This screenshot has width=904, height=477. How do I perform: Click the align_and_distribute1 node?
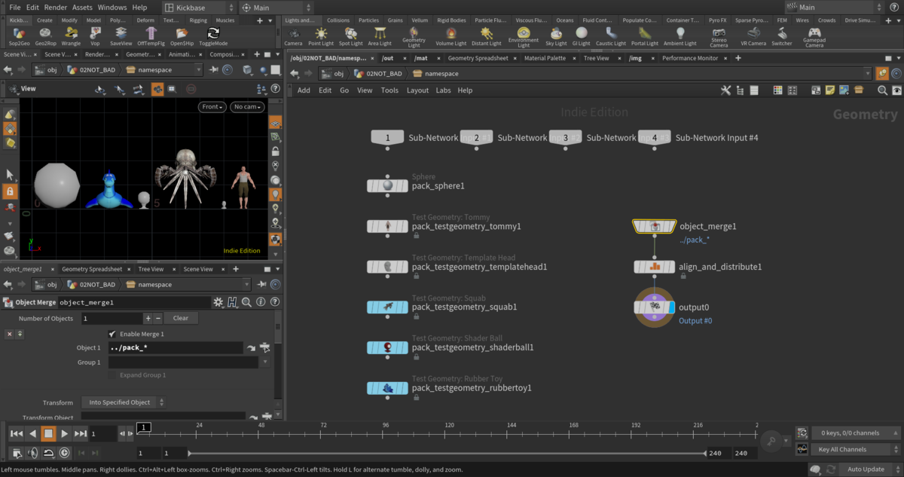655,267
